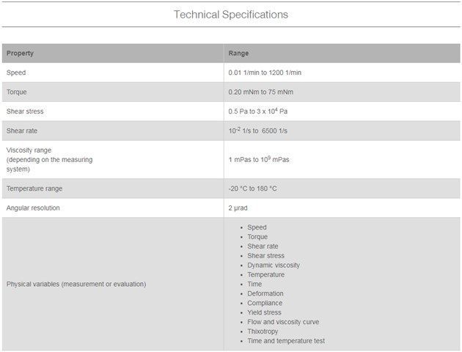Click the Shear rate property label
Screen dimensions: 462x352
pyautogui.click(x=22, y=131)
